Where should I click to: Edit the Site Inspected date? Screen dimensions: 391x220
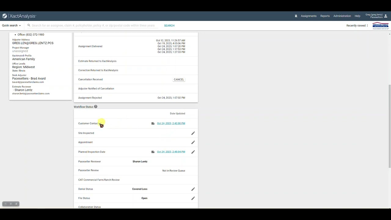(x=193, y=133)
